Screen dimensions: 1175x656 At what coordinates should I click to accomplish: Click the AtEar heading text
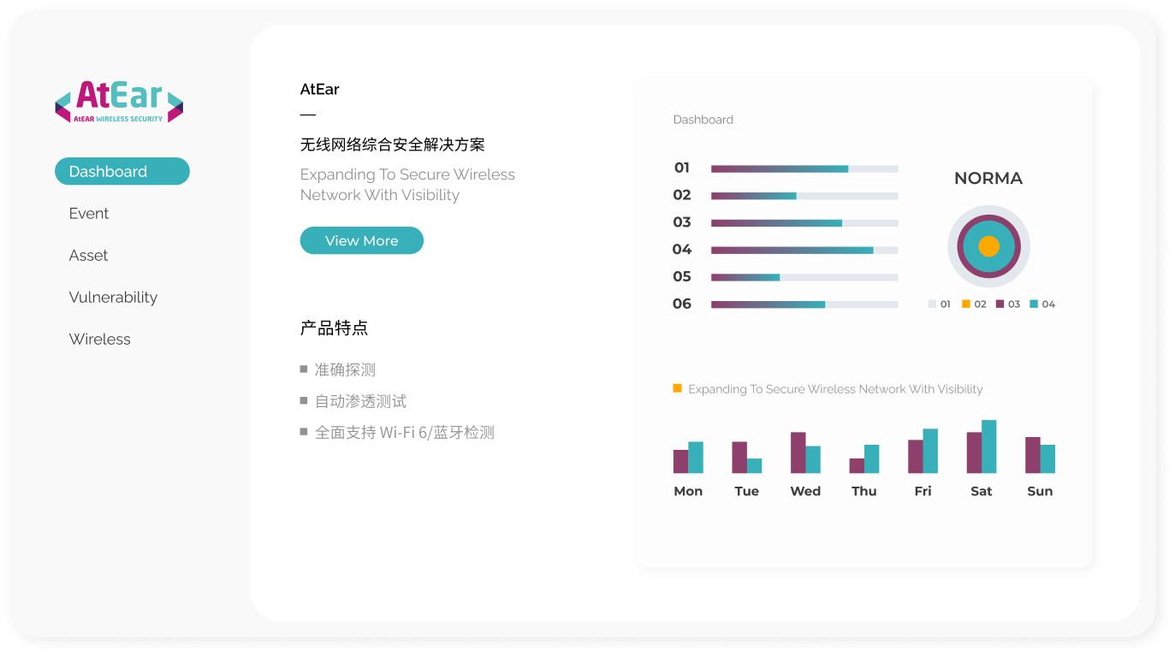[320, 89]
